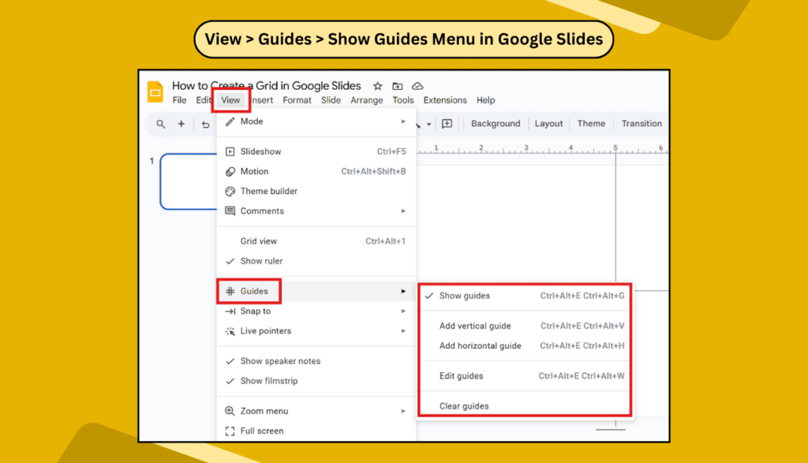Image resolution: width=808 pixels, height=463 pixels.
Task: Click the Live pointers sparkle icon
Action: point(230,331)
